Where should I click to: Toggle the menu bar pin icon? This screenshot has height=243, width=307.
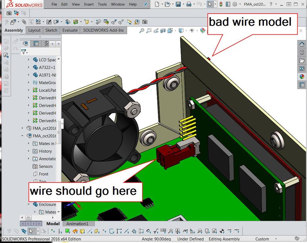pos(146,4)
